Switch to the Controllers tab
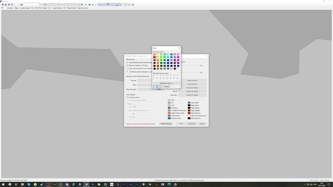Viewport: 333px width, 187px height. 10,8
